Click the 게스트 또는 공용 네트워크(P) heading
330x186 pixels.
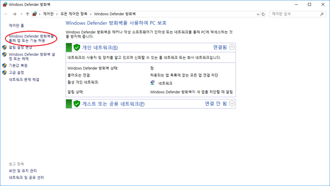113,104
